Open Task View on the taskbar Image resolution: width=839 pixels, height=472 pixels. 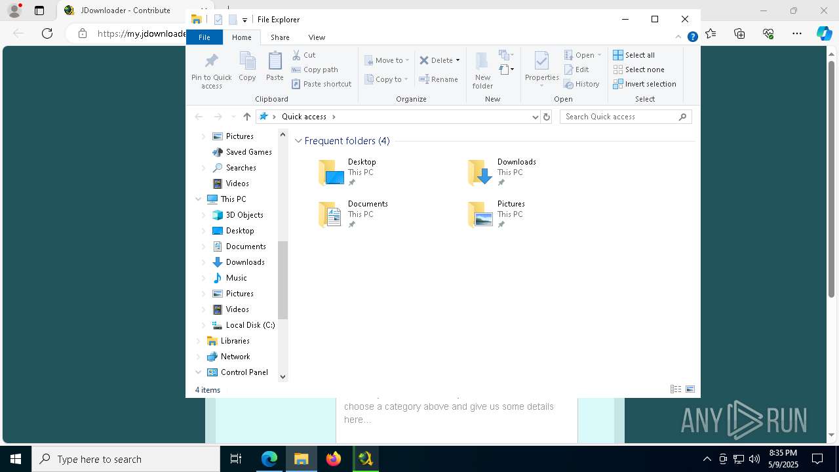(236, 459)
